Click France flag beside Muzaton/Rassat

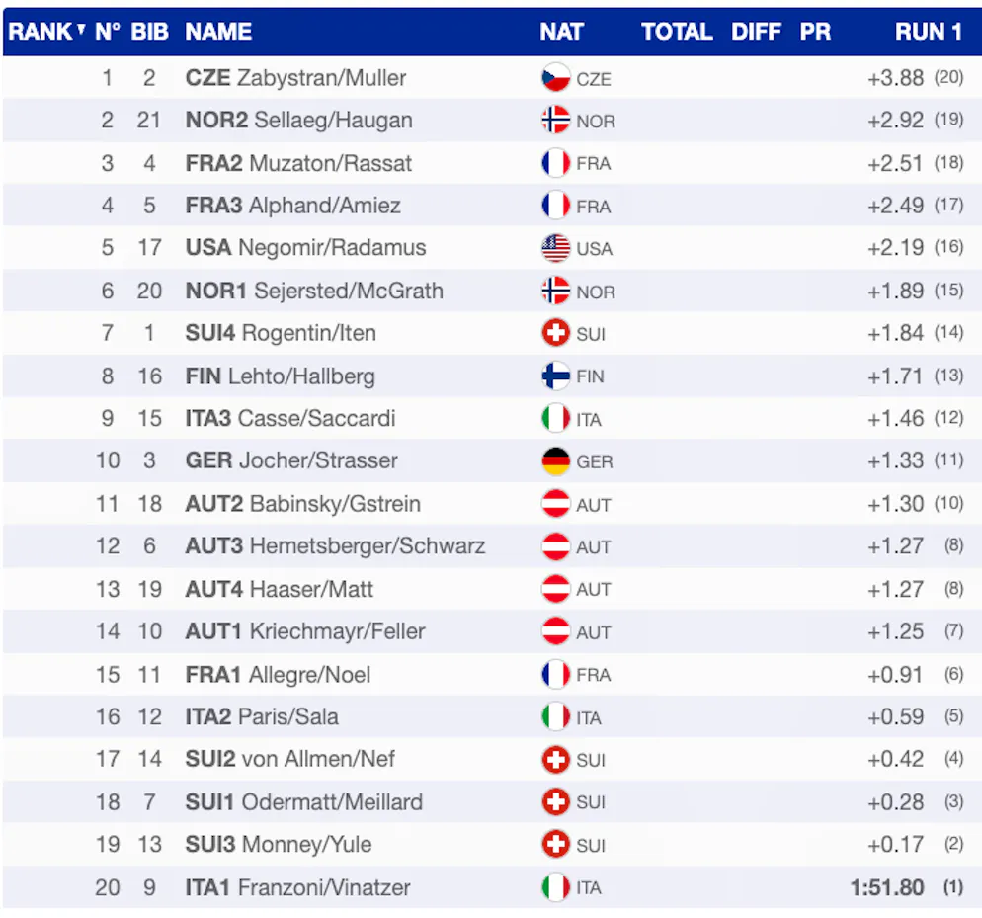[x=556, y=163]
